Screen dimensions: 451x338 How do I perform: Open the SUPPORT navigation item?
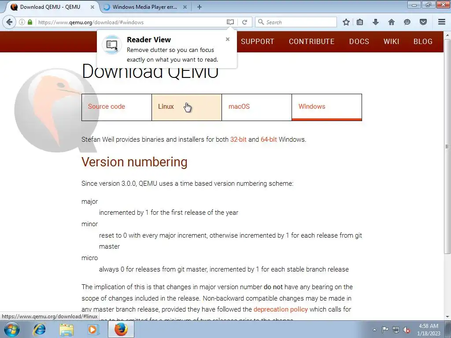257,41
